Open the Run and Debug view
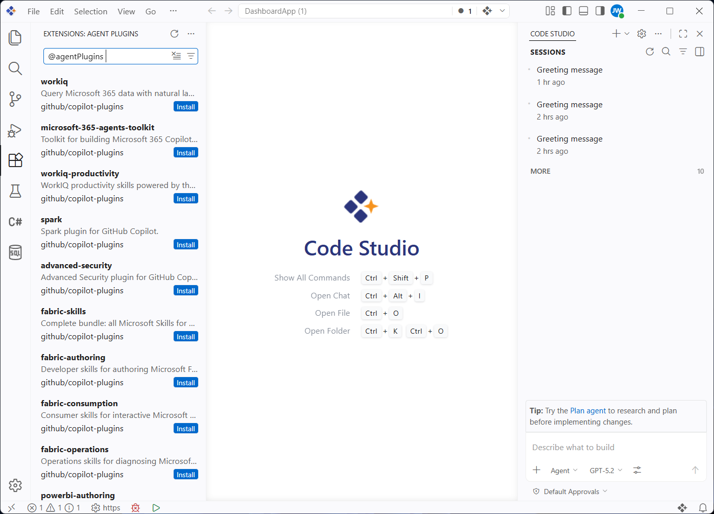The height and width of the screenshot is (514, 714). (x=15, y=130)
